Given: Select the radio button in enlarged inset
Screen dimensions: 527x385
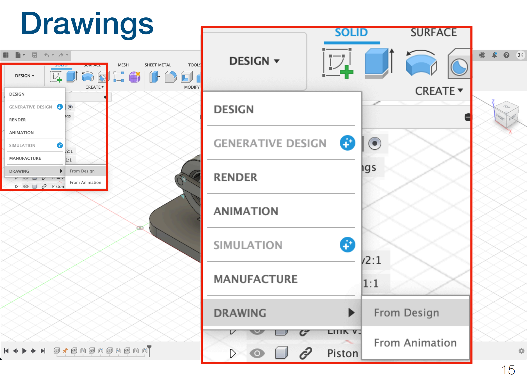Looking at the screenshot, I should (x=375, y=143).
